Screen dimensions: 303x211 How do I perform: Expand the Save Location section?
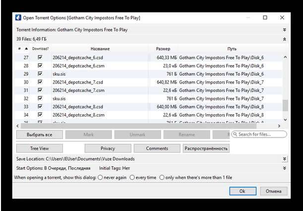click(284, 159)
